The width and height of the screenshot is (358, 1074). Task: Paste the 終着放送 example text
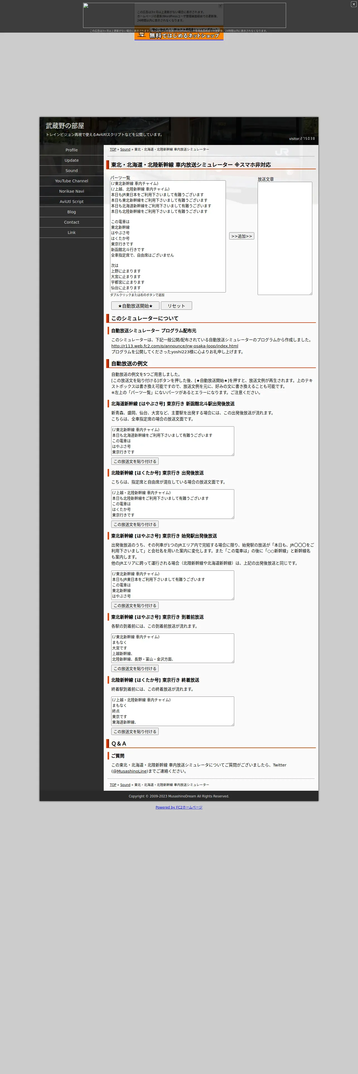pos(135,732)
